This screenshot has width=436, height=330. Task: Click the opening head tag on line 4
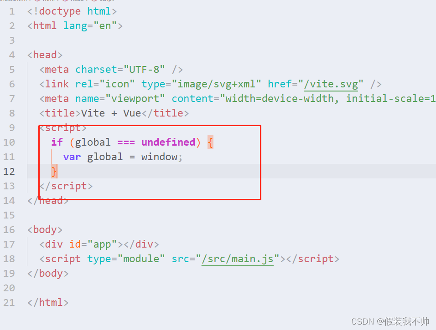(45, 55)
